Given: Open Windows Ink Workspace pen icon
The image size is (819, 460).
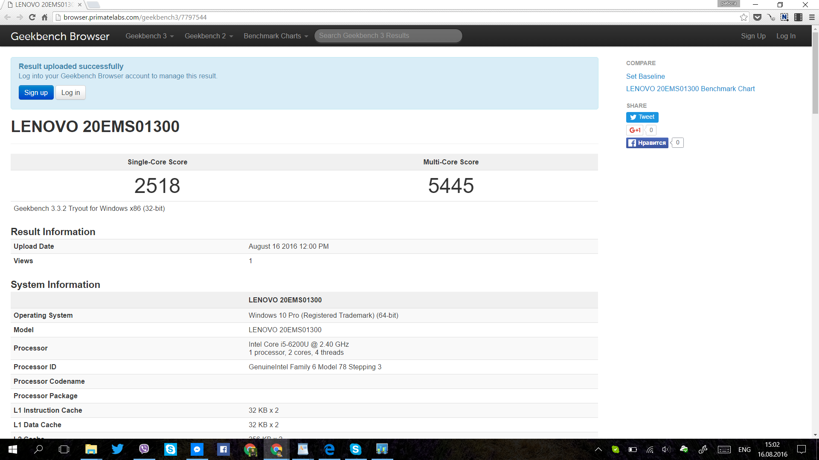Looking at the screenshot, I should click(703, 449).
